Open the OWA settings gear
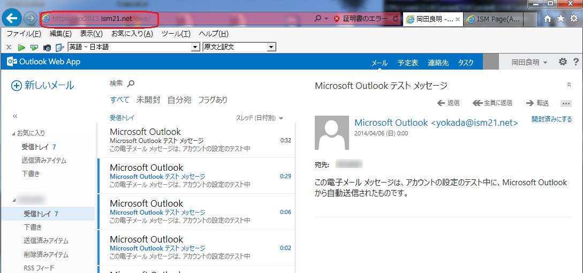 click(x=563, y=62)
